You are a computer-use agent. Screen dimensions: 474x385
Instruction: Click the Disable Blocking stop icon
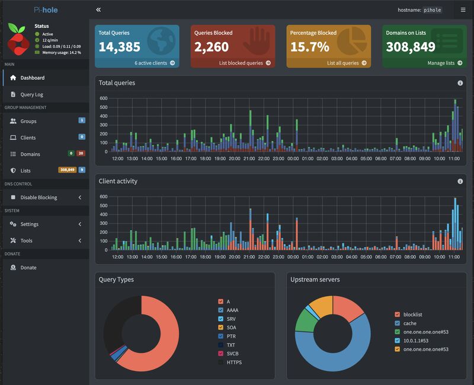click(13, 197)
